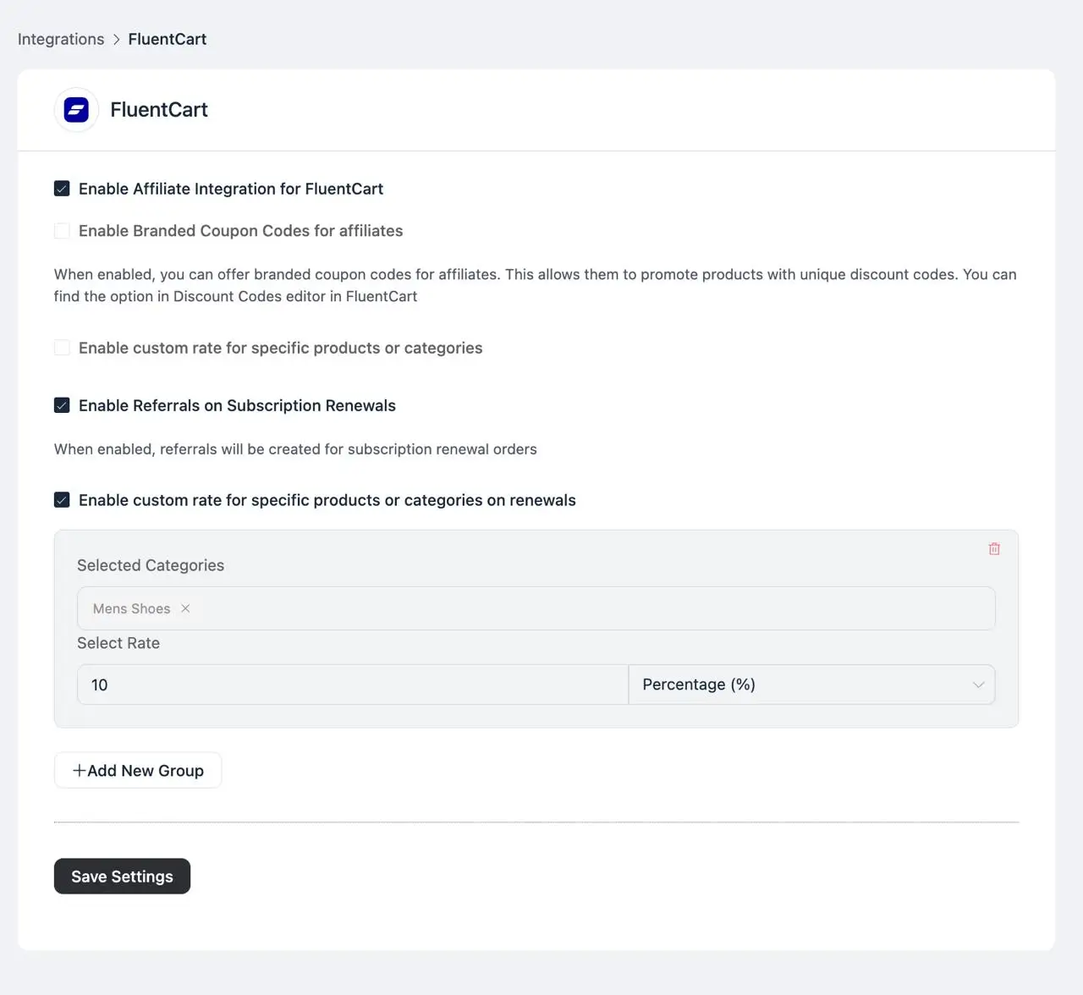Click the FluentCart header title
The height and width of the screenshot is (995, 1083).
point(159,110)
